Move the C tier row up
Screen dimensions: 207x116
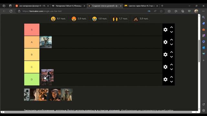coord(171,64)
